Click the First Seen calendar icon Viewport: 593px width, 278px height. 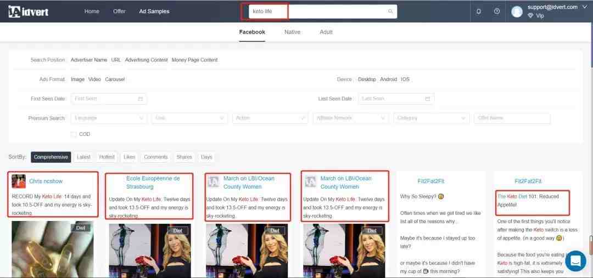point(141,99)
